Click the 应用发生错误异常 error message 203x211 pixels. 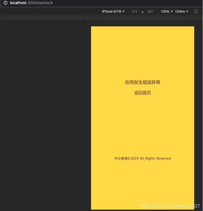tap(142, 82)
